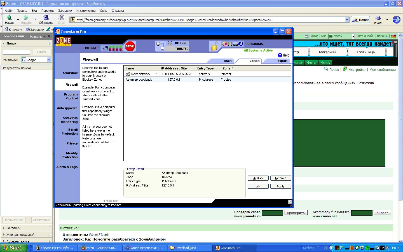Click the Suchen button
This screenshot has width=403, height=252.
point(383,213)
